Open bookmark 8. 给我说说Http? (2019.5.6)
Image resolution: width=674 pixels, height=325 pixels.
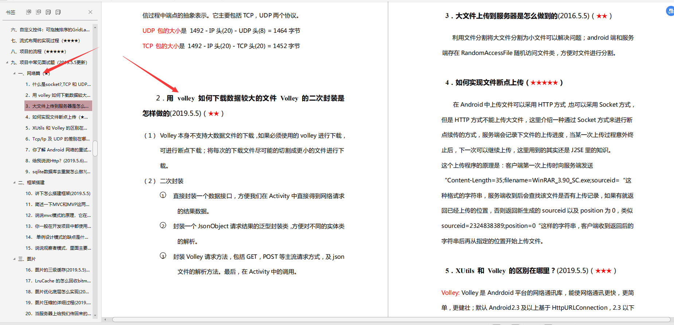point(57,160)
